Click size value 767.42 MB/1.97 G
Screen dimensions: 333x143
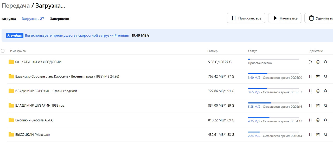click(x=221, y=76)
